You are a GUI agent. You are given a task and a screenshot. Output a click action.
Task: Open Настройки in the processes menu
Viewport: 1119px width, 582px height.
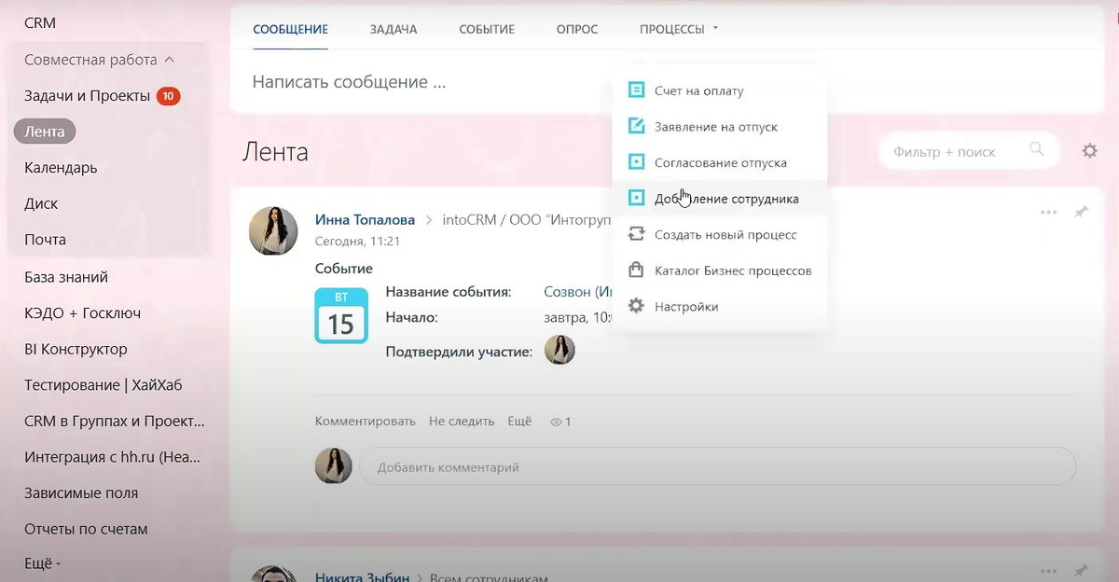[719, 306]
